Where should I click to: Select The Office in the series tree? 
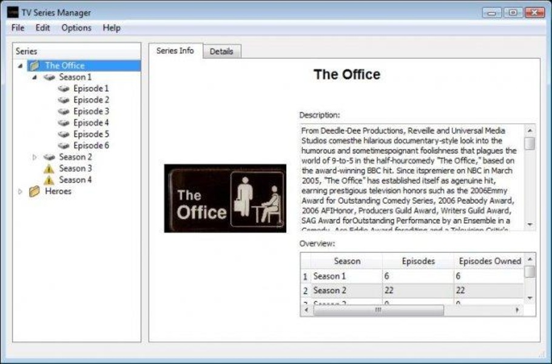65,66
